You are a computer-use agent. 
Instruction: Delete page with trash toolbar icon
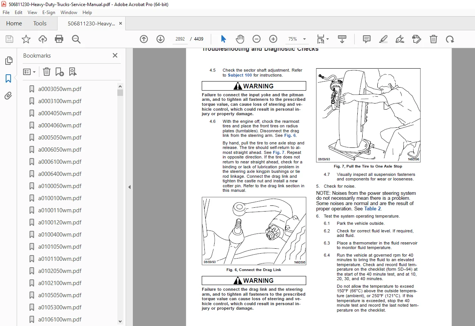point(433,39)
